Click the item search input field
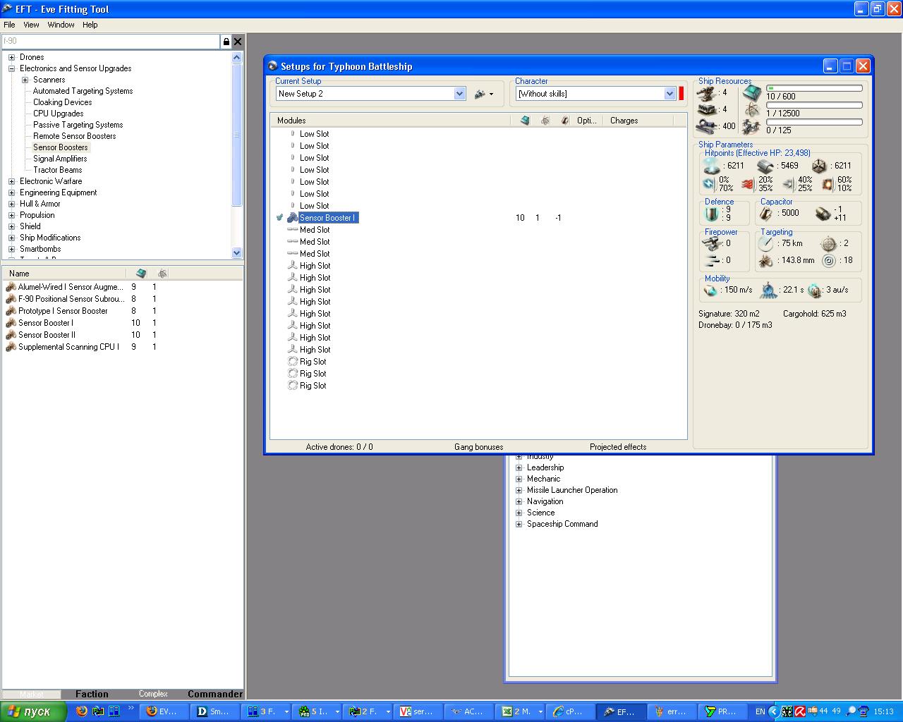Screen dimensions: 903x722 click(x=111, y=42)
